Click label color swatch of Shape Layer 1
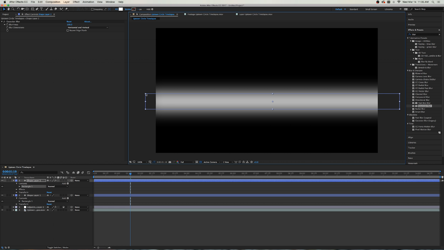This screenshot has width=444, height=250. [16, 195]
